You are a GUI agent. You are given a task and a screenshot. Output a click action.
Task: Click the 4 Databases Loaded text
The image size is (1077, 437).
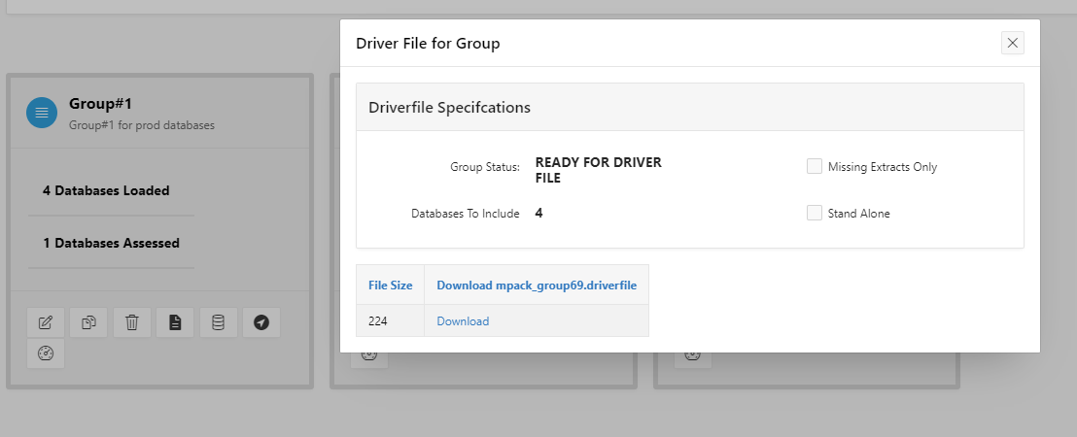(106, 190)
